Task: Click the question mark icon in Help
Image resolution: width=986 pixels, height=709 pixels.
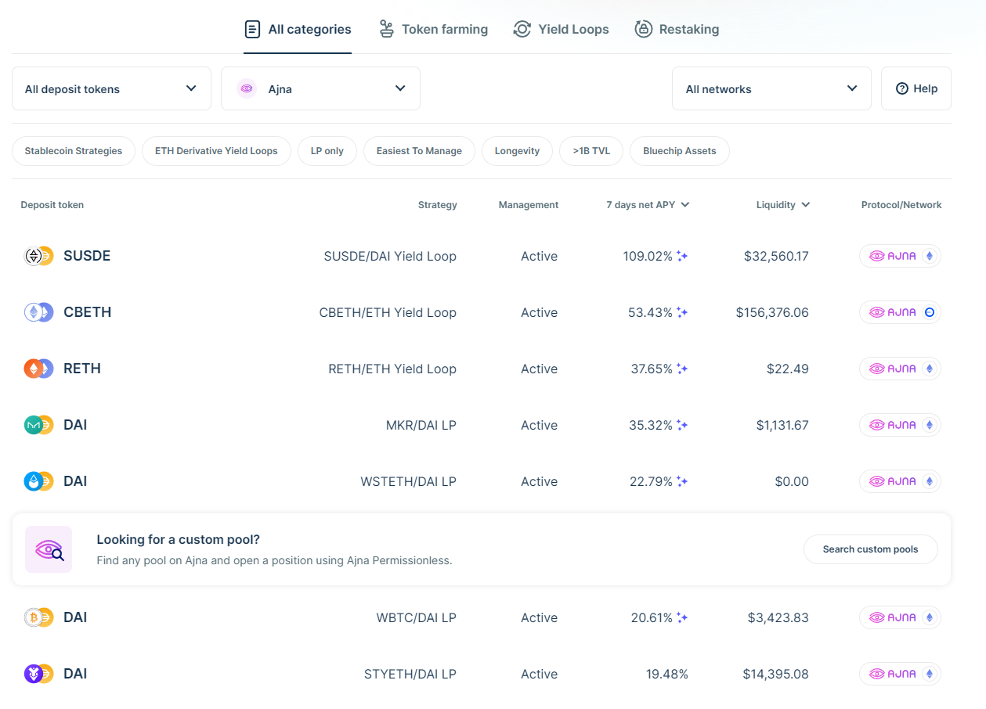Action: (x=901, y=88)
